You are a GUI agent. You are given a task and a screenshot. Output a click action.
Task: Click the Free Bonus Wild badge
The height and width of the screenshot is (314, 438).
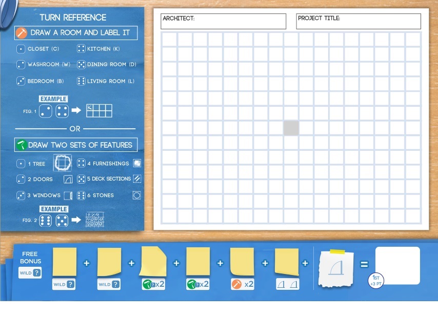[x=30, y=273]
